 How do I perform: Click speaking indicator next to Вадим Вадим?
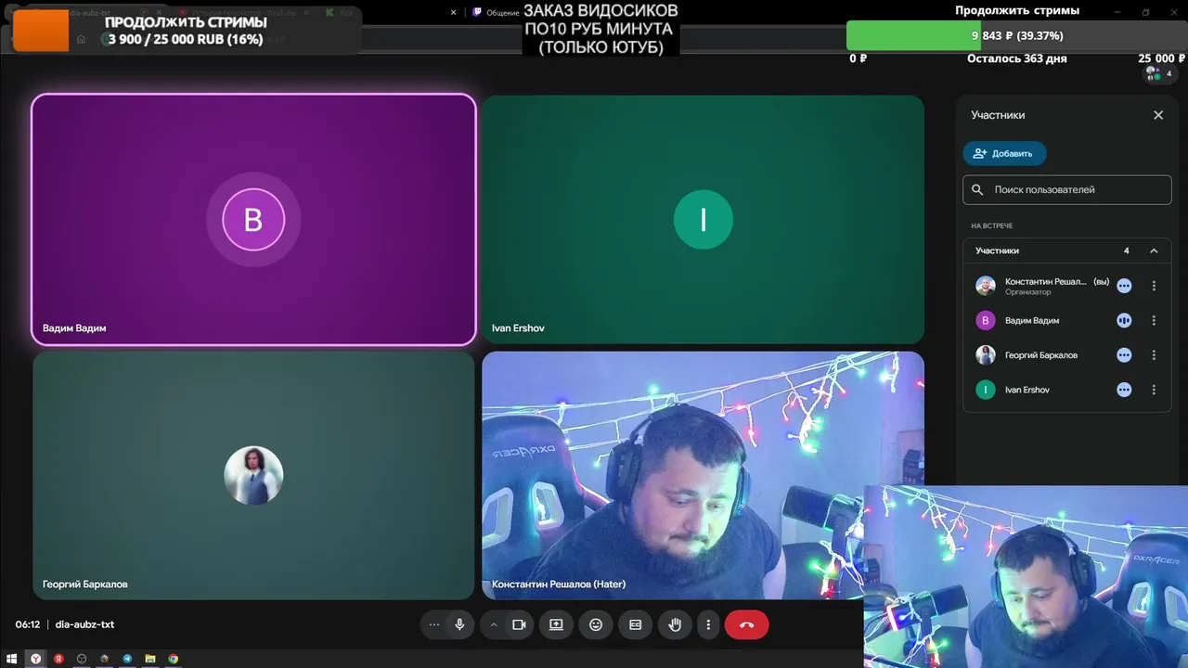click(1124, 320)
